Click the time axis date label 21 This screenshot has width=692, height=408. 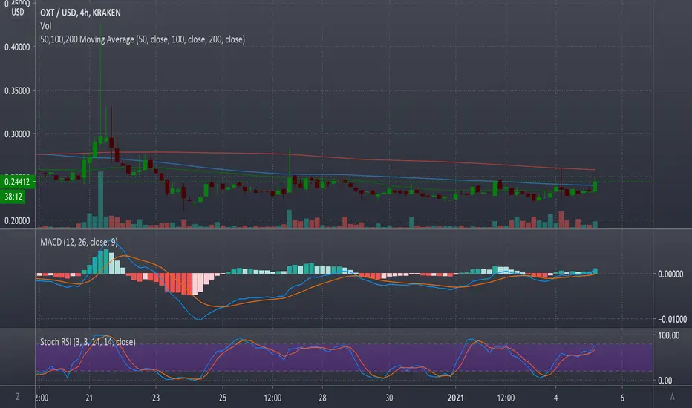[89, 398]
